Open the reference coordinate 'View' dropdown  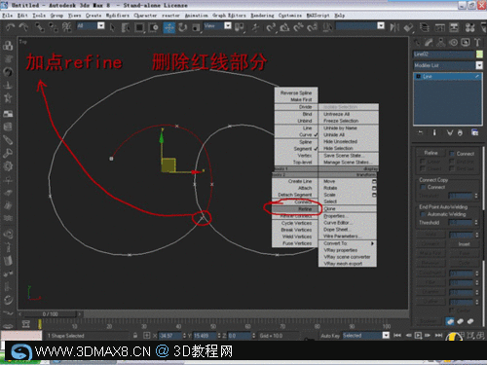click(x=228, y=25)
